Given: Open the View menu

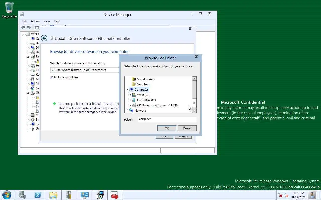Looking at the screenshot, I should point(47,21).
